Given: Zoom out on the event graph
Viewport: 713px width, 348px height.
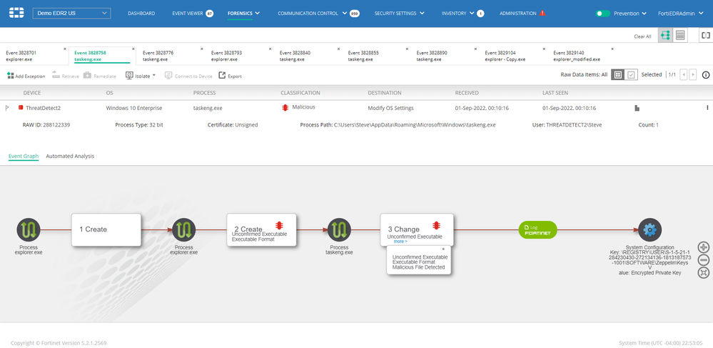Looking at the screenshot, I should (704, 260).
